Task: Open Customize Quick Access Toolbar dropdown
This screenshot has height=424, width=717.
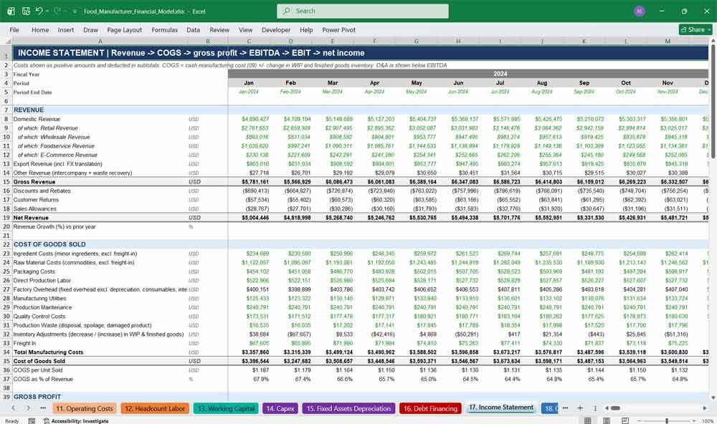Action: tap(75, 11)
